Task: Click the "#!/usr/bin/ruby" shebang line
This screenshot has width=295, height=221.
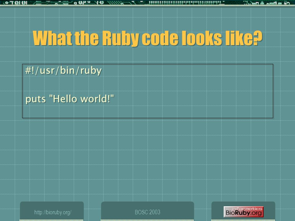Action: pyautogui.click(x=63, y=71)
